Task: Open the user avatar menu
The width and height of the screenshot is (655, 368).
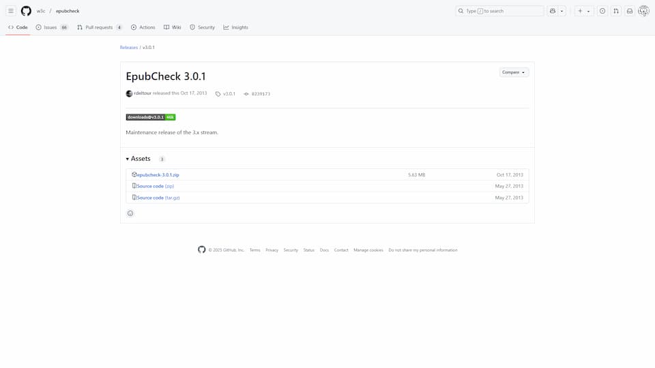Action: point(643,11)
